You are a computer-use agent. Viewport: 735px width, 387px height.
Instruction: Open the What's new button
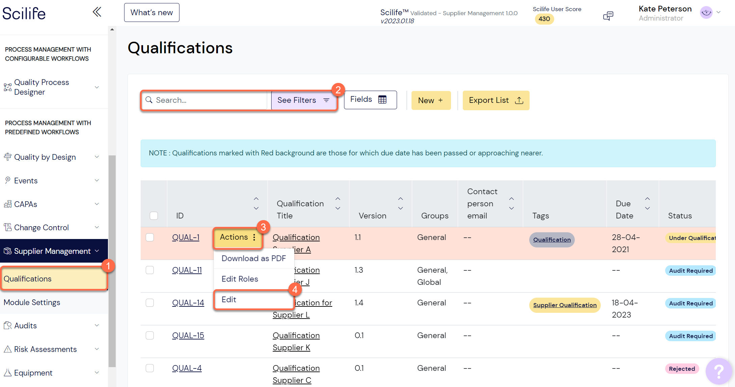coord(152,12)
